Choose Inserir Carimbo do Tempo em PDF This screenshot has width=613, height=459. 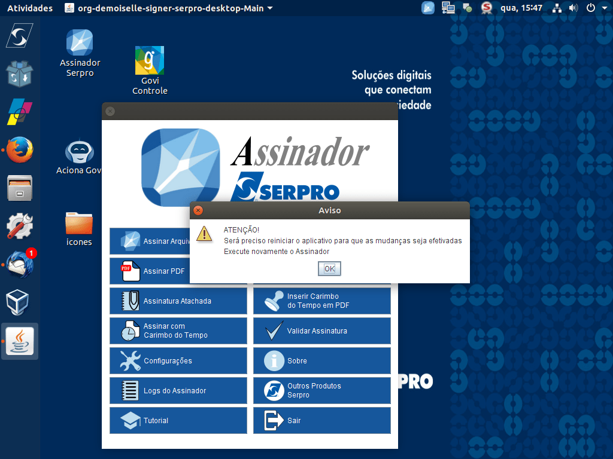click(x=321, y=301)
